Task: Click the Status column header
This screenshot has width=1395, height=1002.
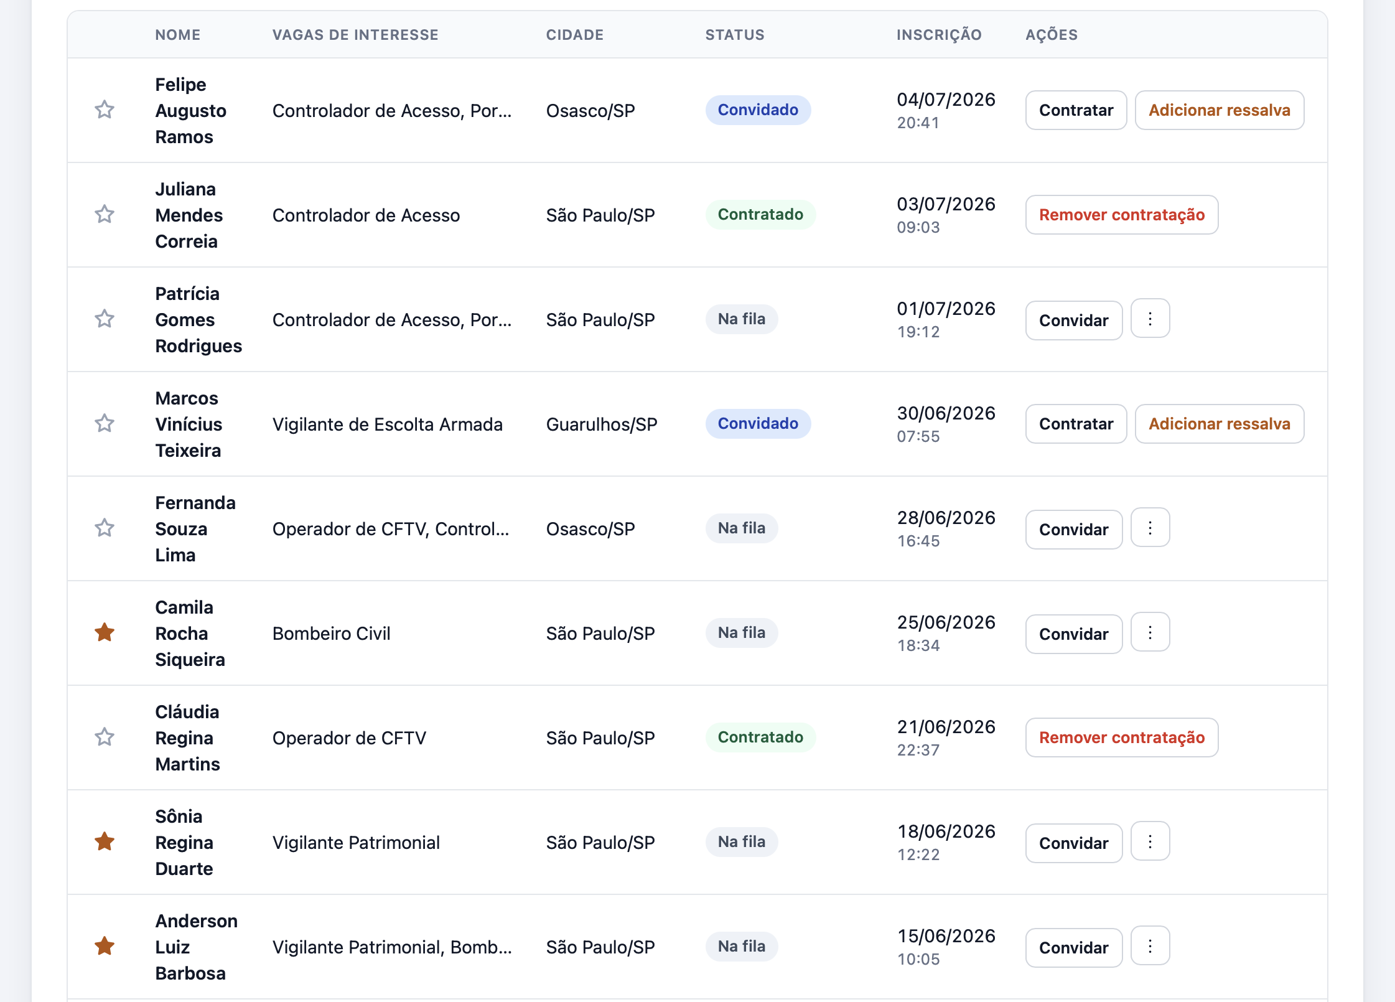Action: 735,35
